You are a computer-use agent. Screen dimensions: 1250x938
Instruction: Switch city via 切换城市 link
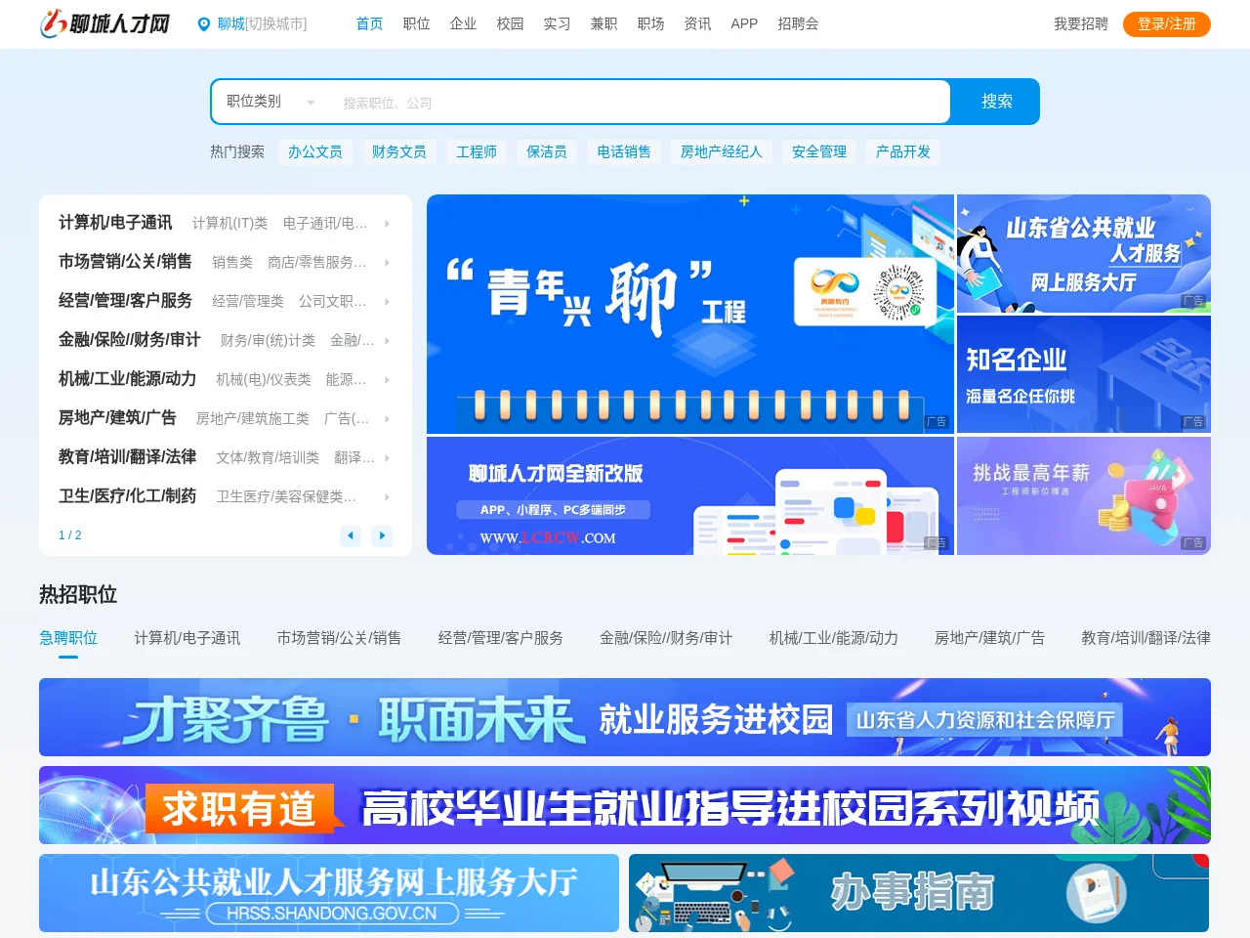tap(276, 24)
